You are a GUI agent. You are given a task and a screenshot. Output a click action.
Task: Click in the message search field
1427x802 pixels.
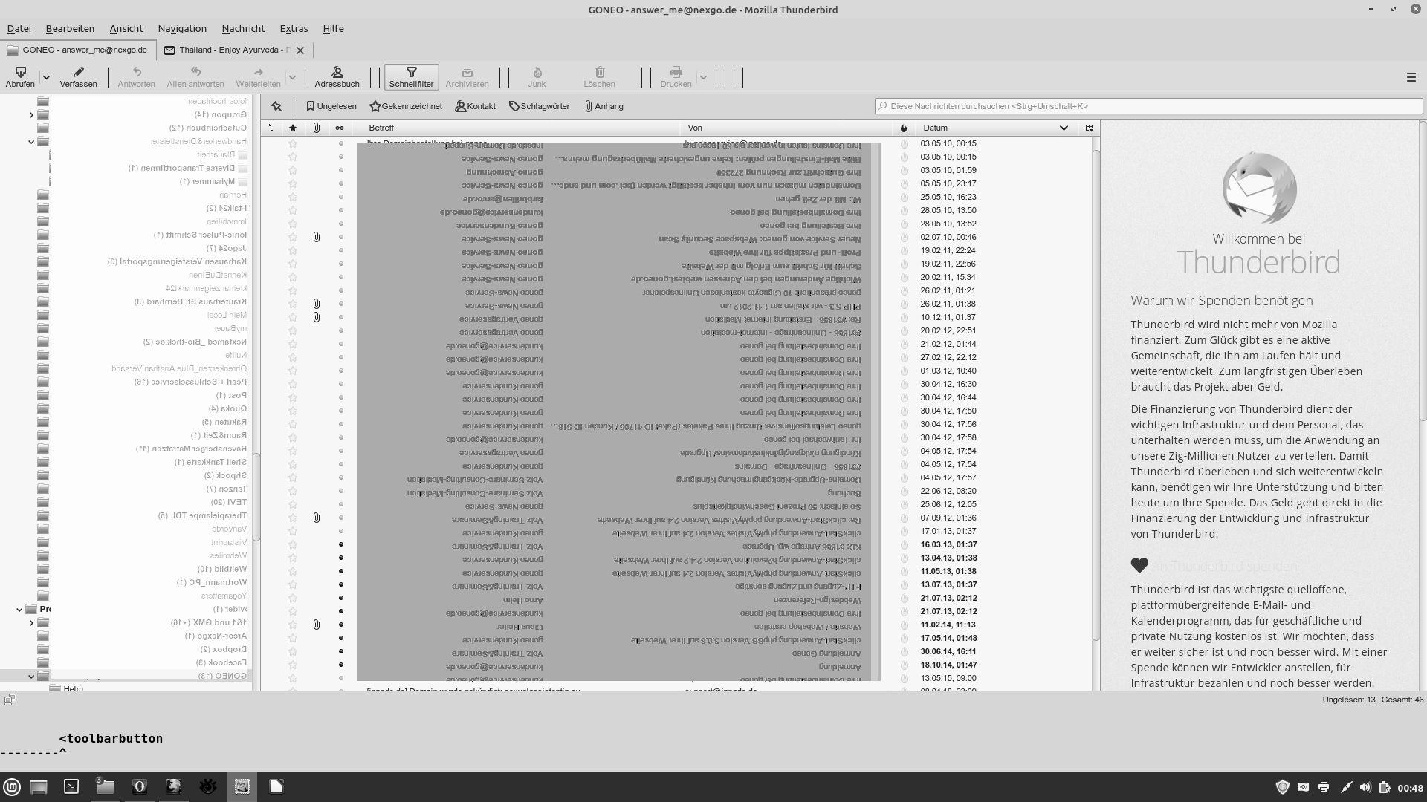point(1148,106)
